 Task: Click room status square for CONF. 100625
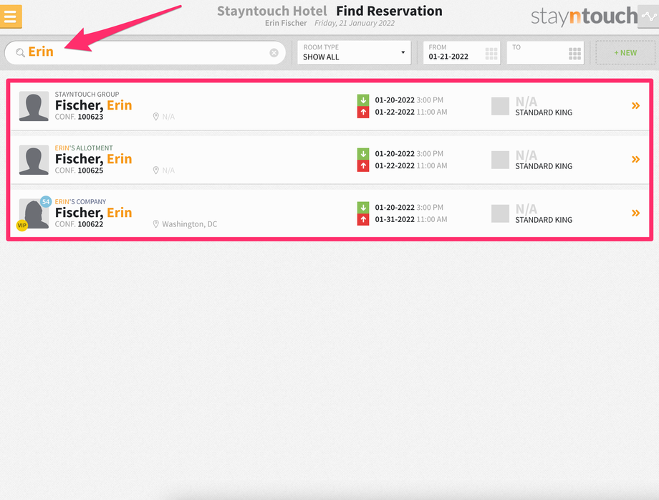click(500, 160)
